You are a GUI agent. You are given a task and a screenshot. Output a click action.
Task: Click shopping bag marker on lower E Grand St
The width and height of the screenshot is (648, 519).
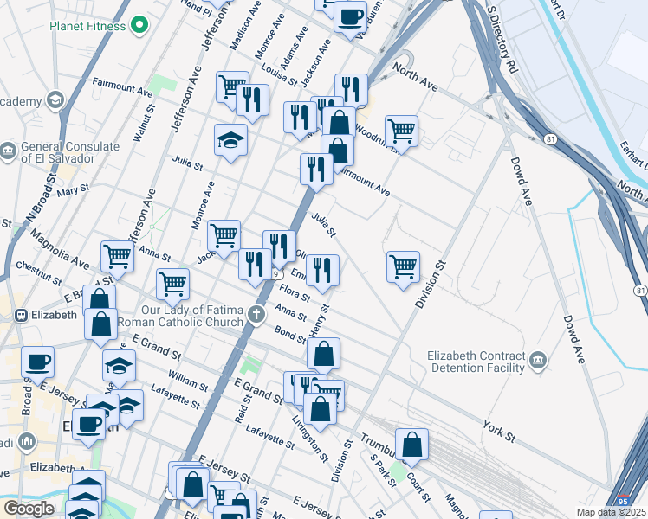(x=320, y=411)
